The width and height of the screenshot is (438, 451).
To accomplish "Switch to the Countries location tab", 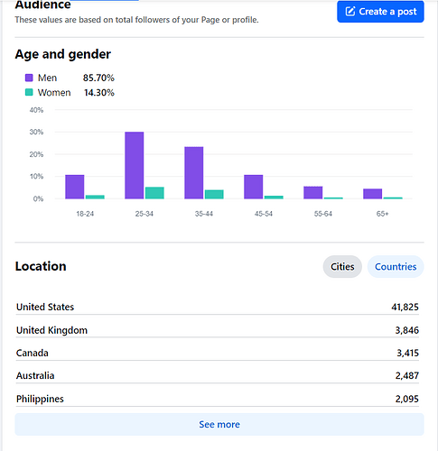I will [396, 267].
